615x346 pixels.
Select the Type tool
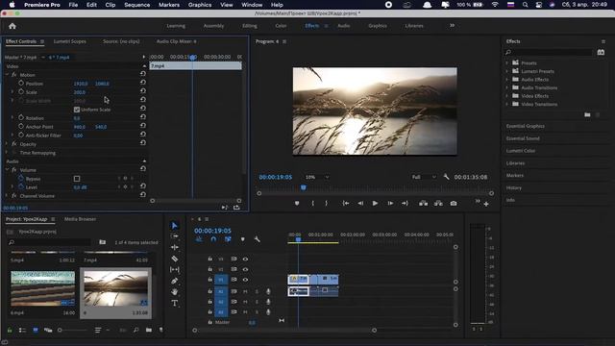tap(175, 304)
